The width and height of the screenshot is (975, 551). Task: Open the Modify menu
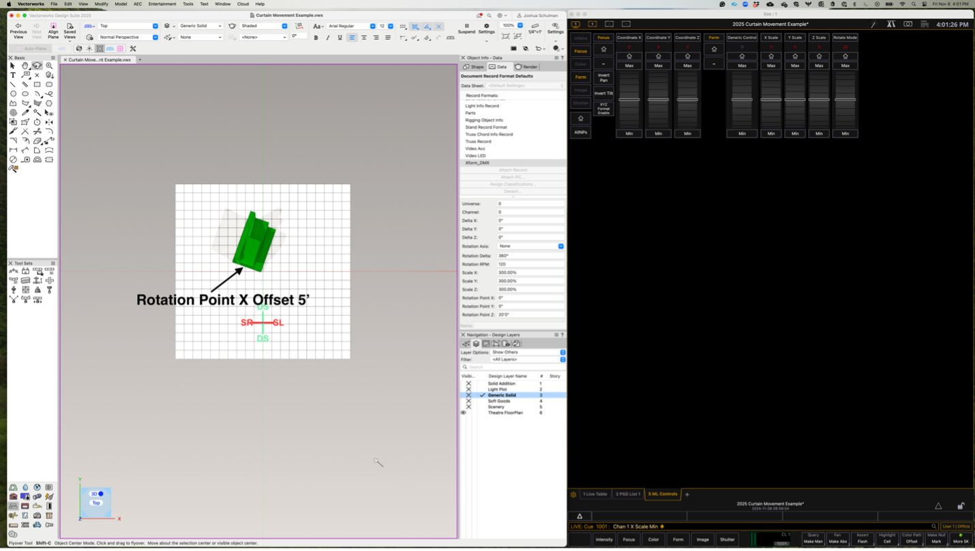(101, 4)
